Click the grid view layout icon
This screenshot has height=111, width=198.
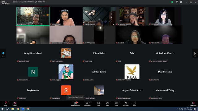[x=181, y=2]
